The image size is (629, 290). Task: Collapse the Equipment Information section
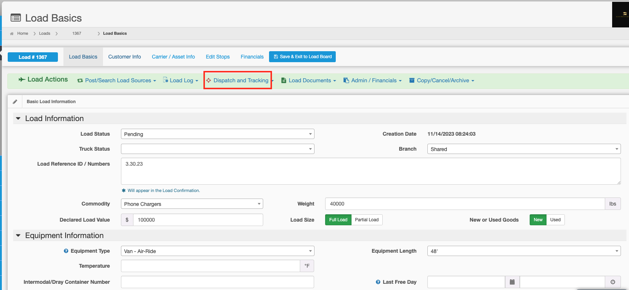[x=18, y=236]
